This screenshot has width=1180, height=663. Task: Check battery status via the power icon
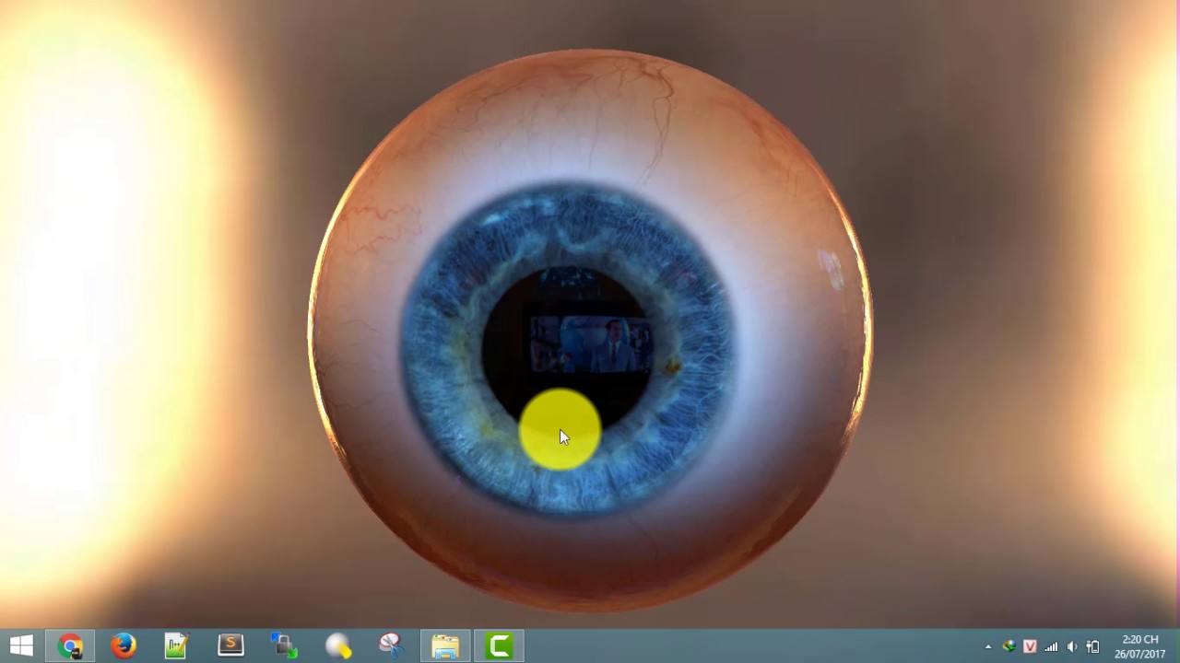(x=1092, y=646)
